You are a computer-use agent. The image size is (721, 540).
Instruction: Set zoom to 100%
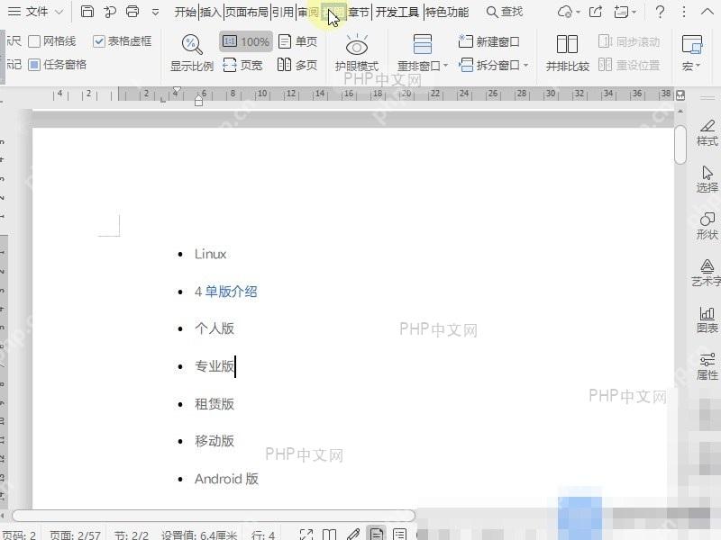[246, 41]
